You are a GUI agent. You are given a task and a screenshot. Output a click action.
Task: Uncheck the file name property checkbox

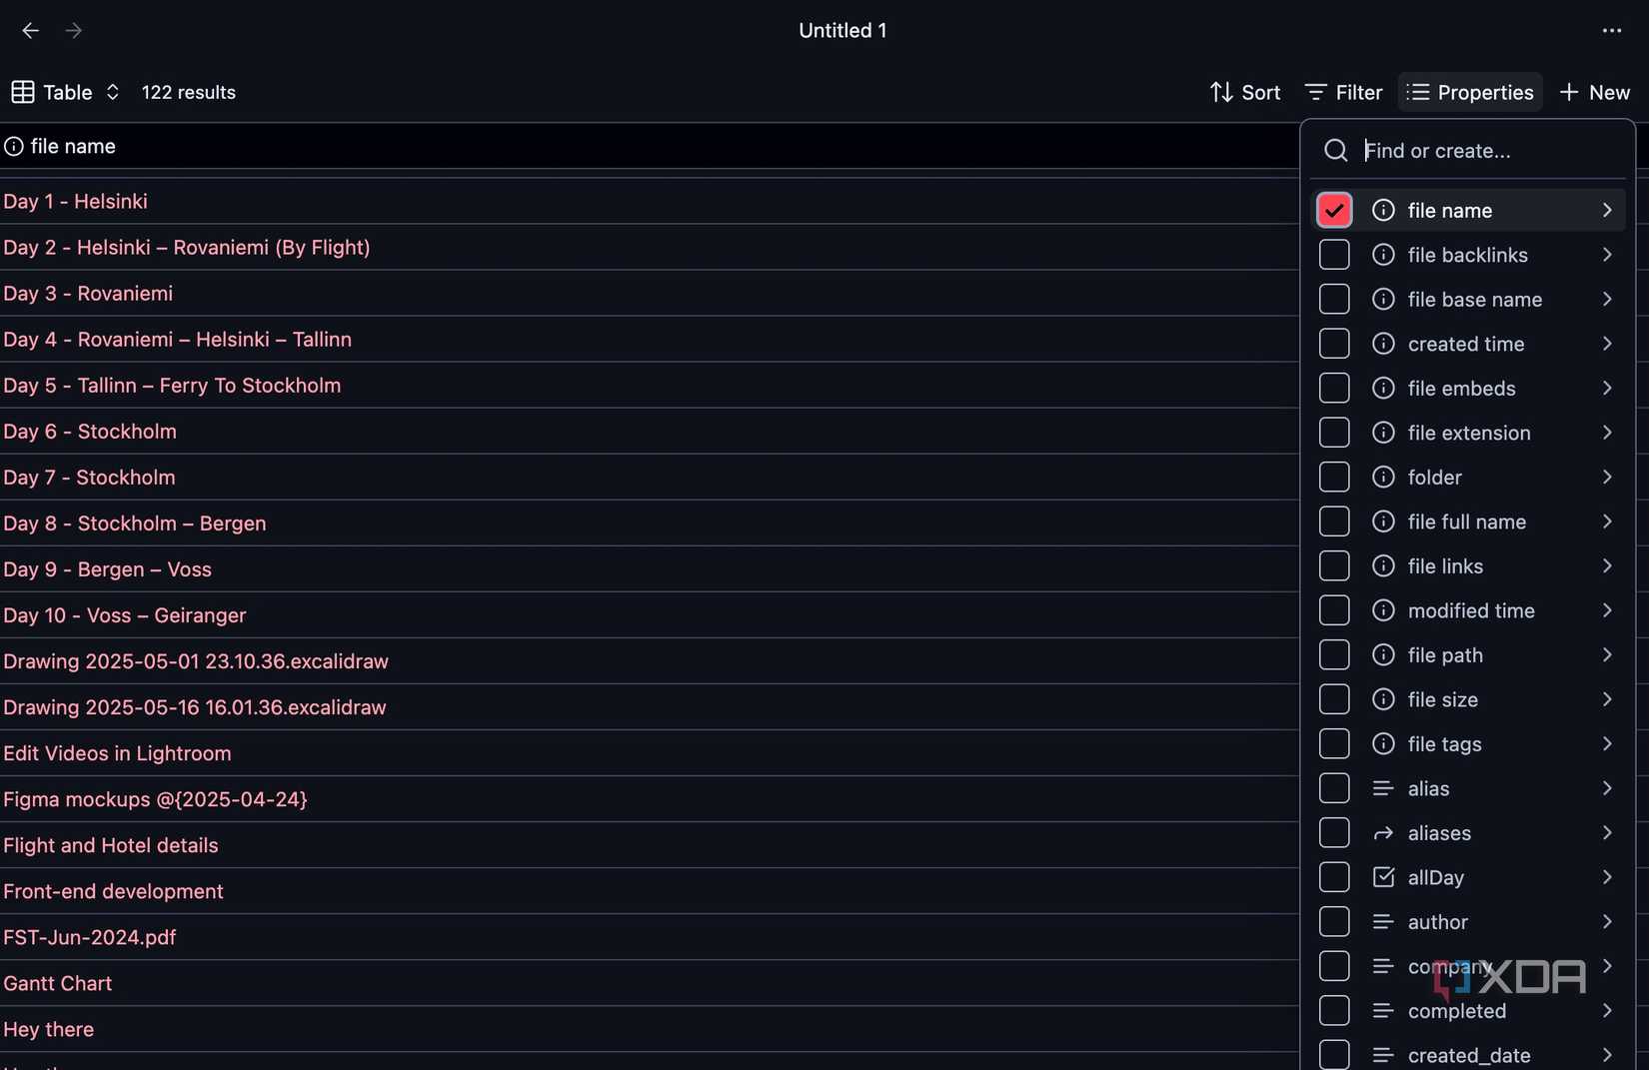pos(1334,210)
